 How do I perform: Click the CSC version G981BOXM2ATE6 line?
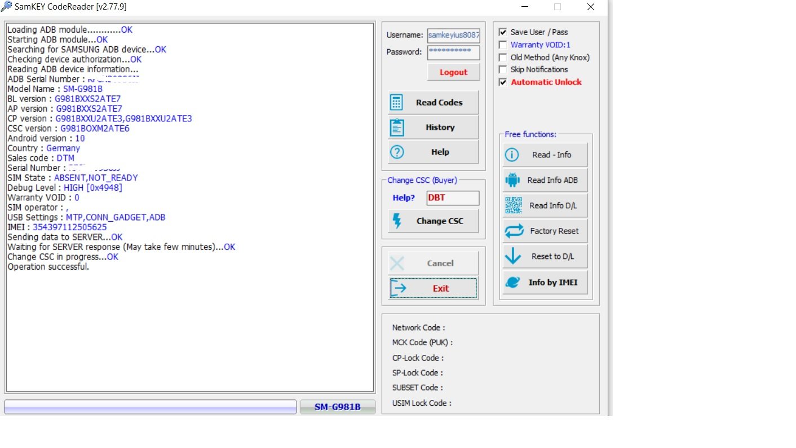[68, 129]
